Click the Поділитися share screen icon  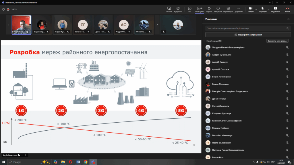[276, 8]
